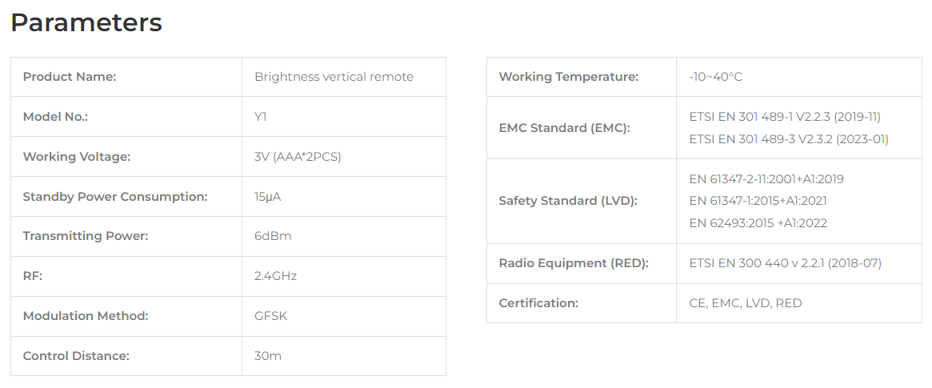Click the 30m control distance value
Image resolution: width=932 pixels, height=388 pixels.
point(267,356)
